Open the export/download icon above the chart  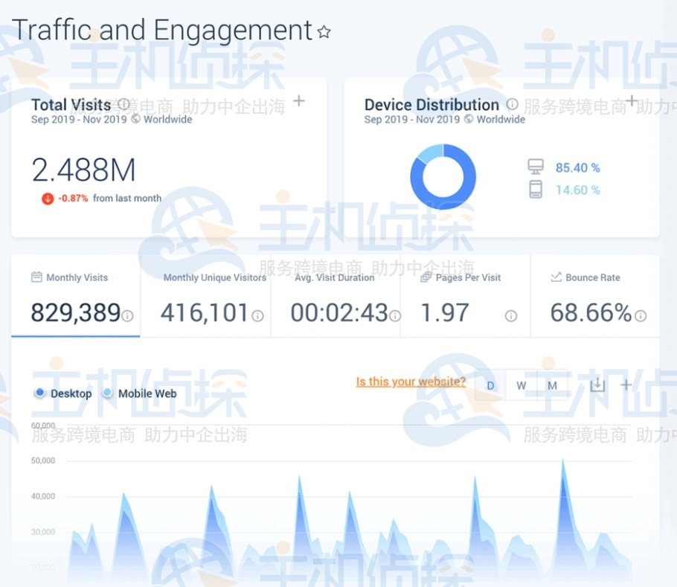pos(597,385)
